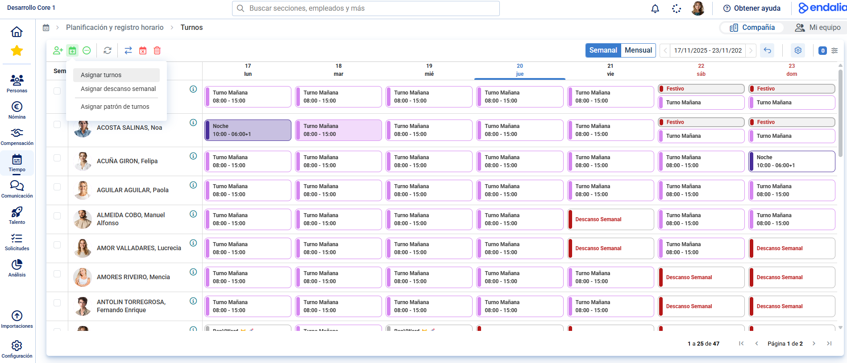Click the Endalia logo
The image size is (847, 363).
coord(822,8)
